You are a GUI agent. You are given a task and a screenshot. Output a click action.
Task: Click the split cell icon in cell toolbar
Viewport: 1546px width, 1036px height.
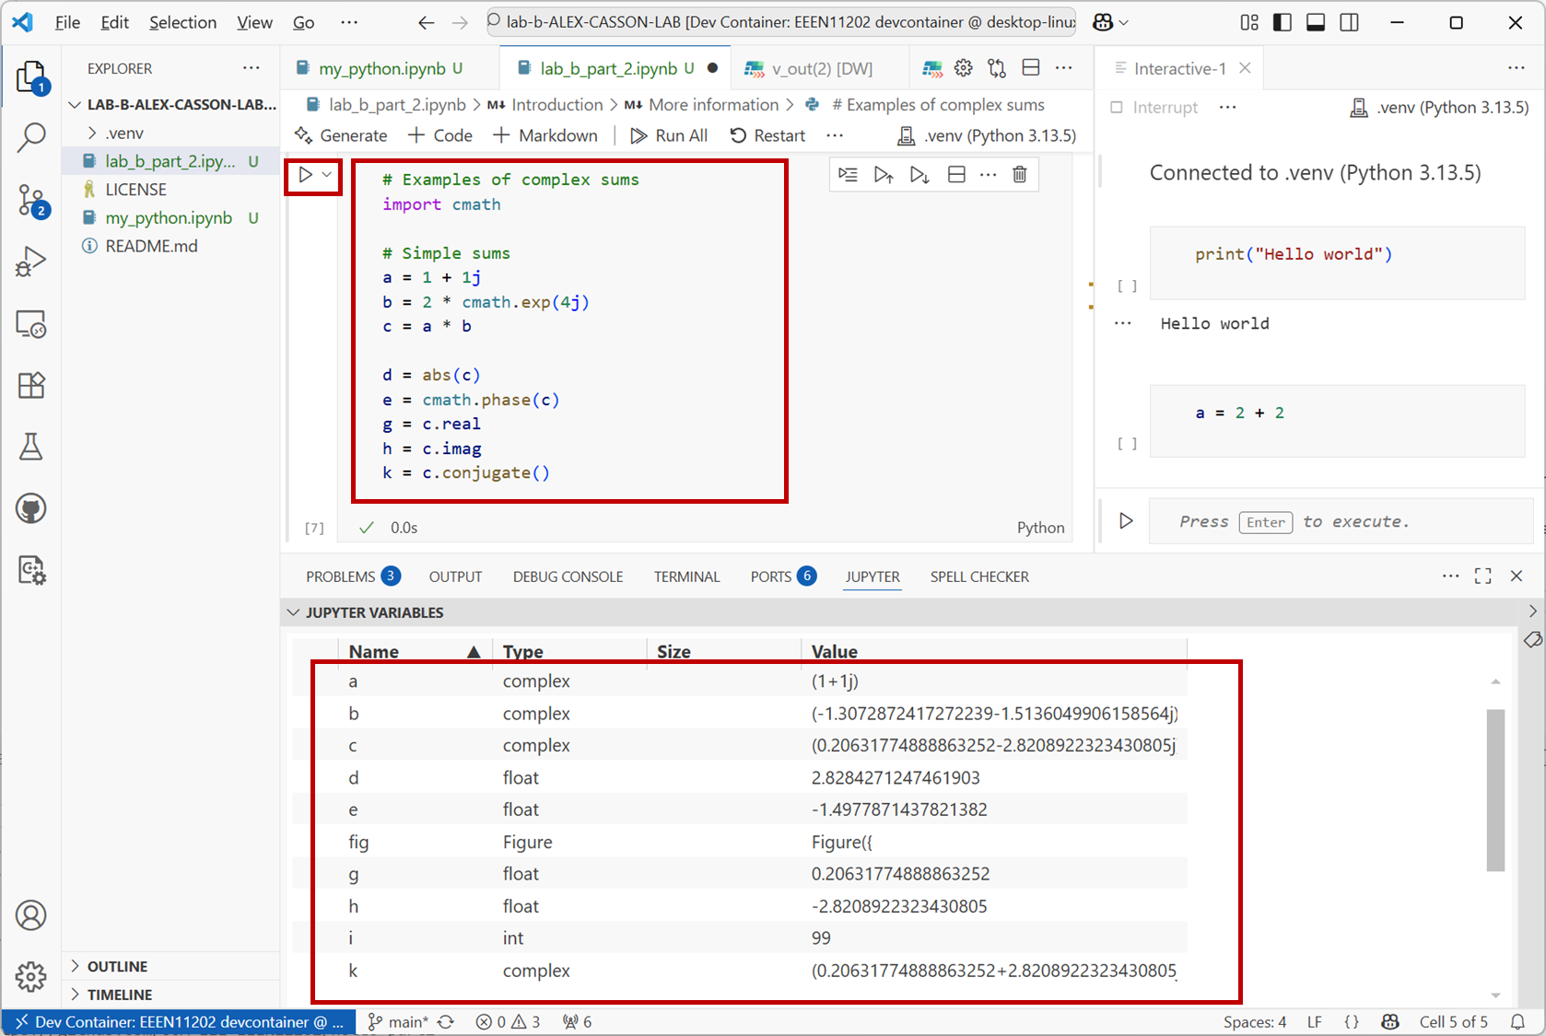coord(956,175)
